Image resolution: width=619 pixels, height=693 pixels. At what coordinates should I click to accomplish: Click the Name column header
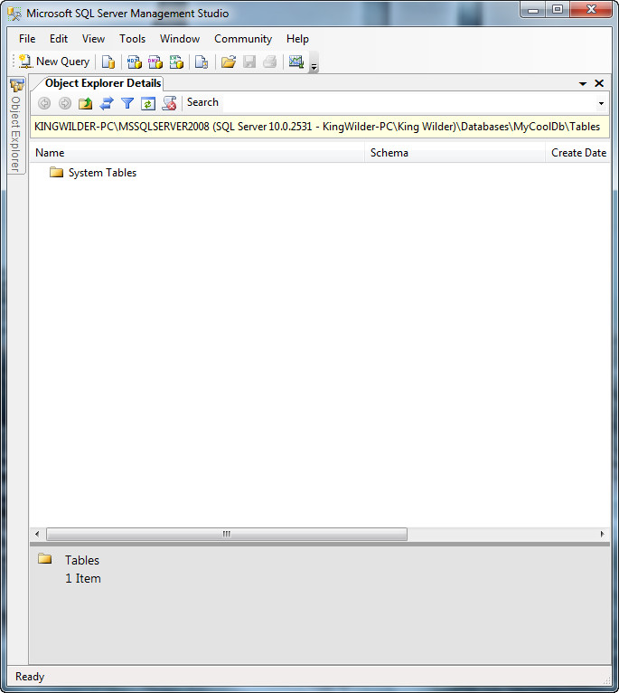click(198, 153)
